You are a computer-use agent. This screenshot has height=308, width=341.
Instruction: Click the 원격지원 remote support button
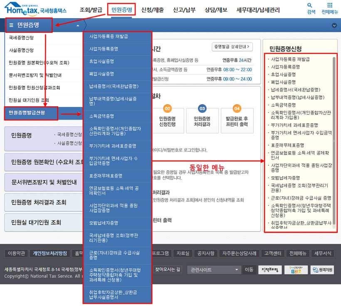(323, 270)
